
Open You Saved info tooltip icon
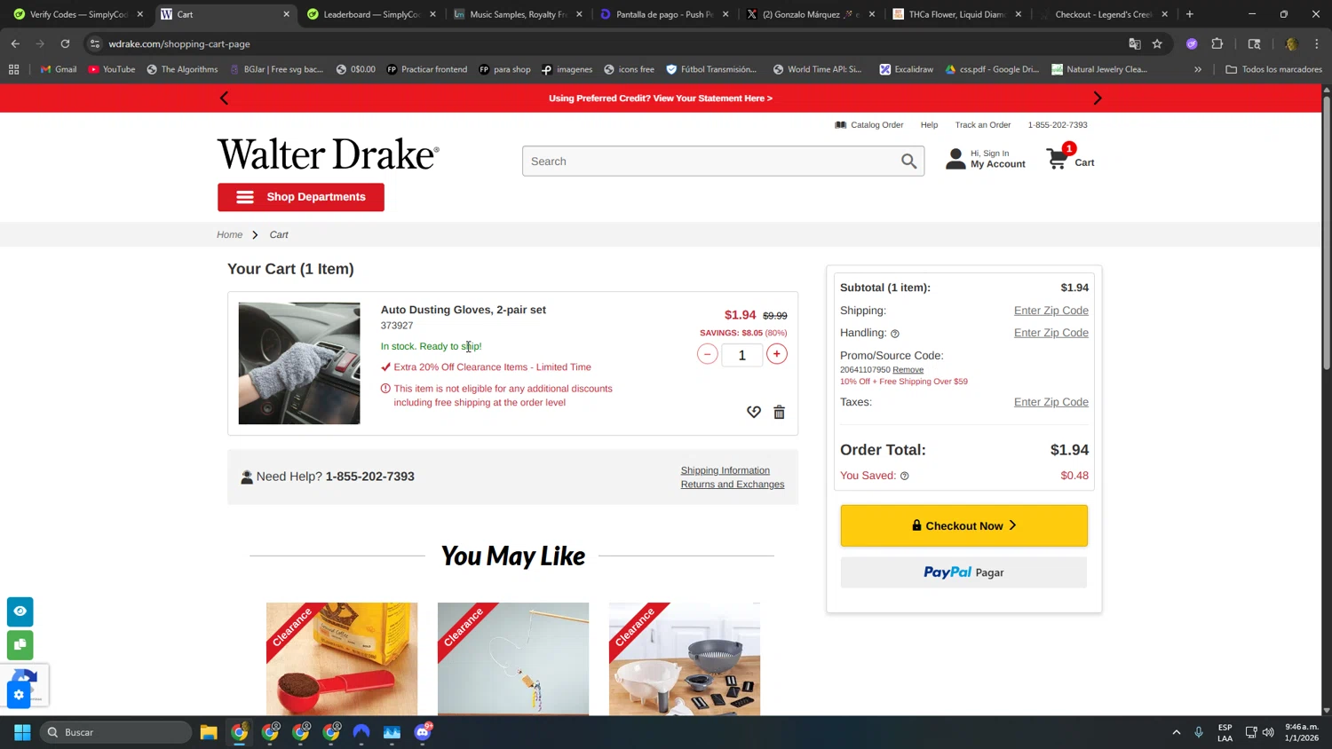click(904, 476)
